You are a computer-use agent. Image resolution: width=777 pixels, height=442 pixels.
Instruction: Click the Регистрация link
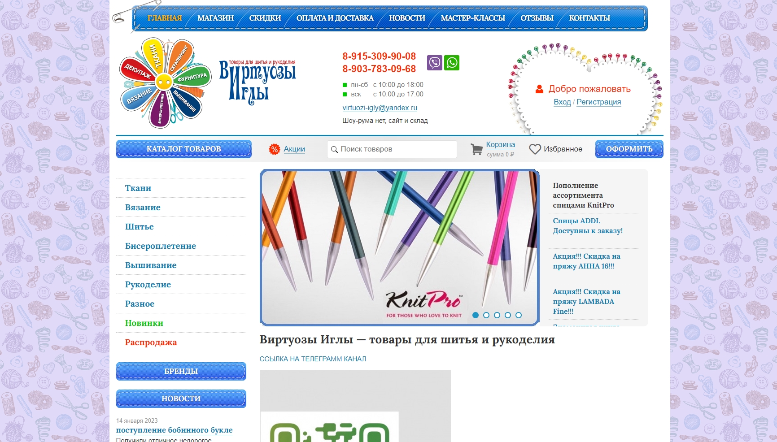(599, 102)
